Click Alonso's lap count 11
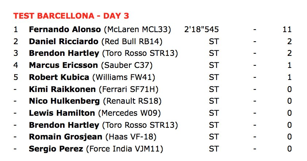 tap(287, 30)
